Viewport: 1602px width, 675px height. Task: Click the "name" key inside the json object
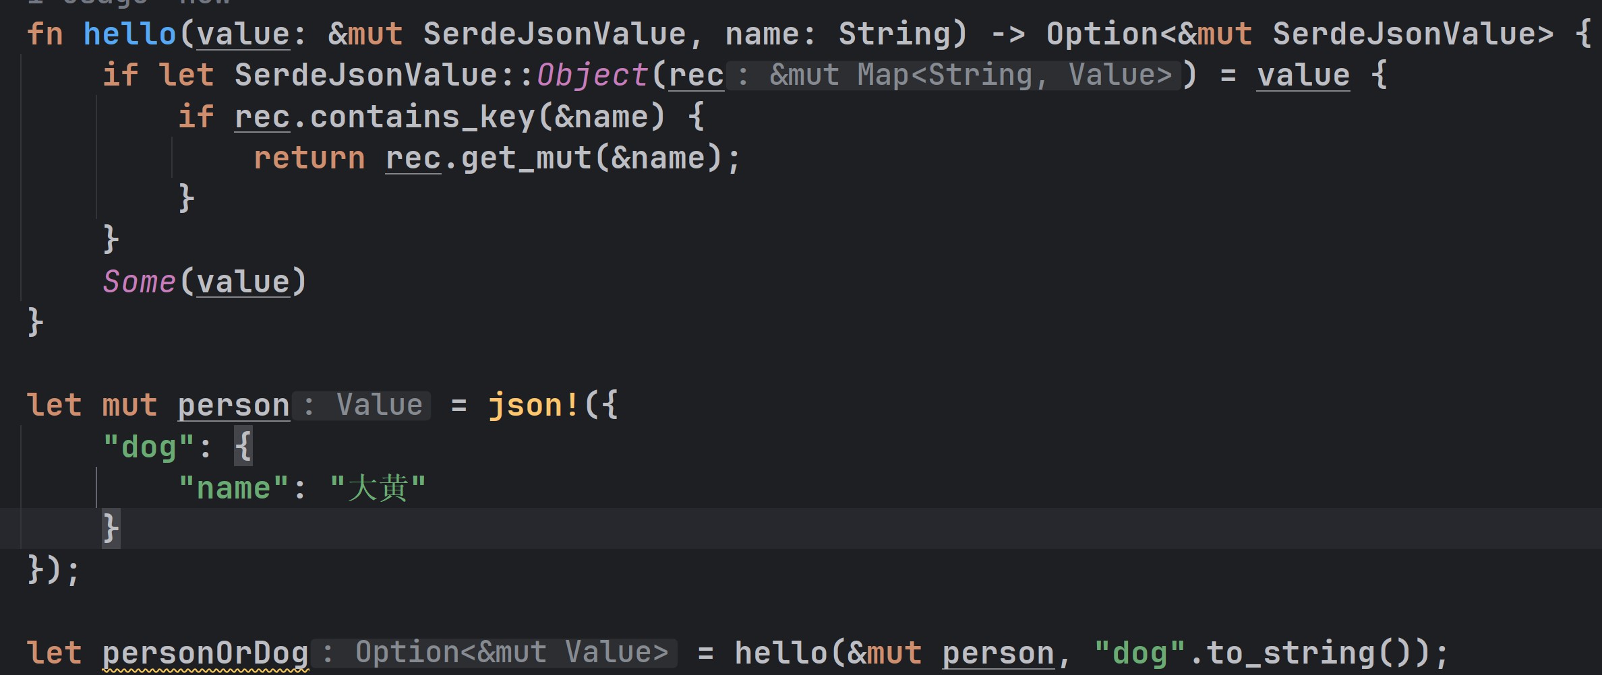(234, 488)
